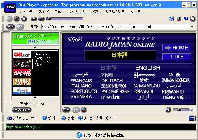Select the Screening Room channel
The image size is (198, 140).
click(x=22, y=64)
